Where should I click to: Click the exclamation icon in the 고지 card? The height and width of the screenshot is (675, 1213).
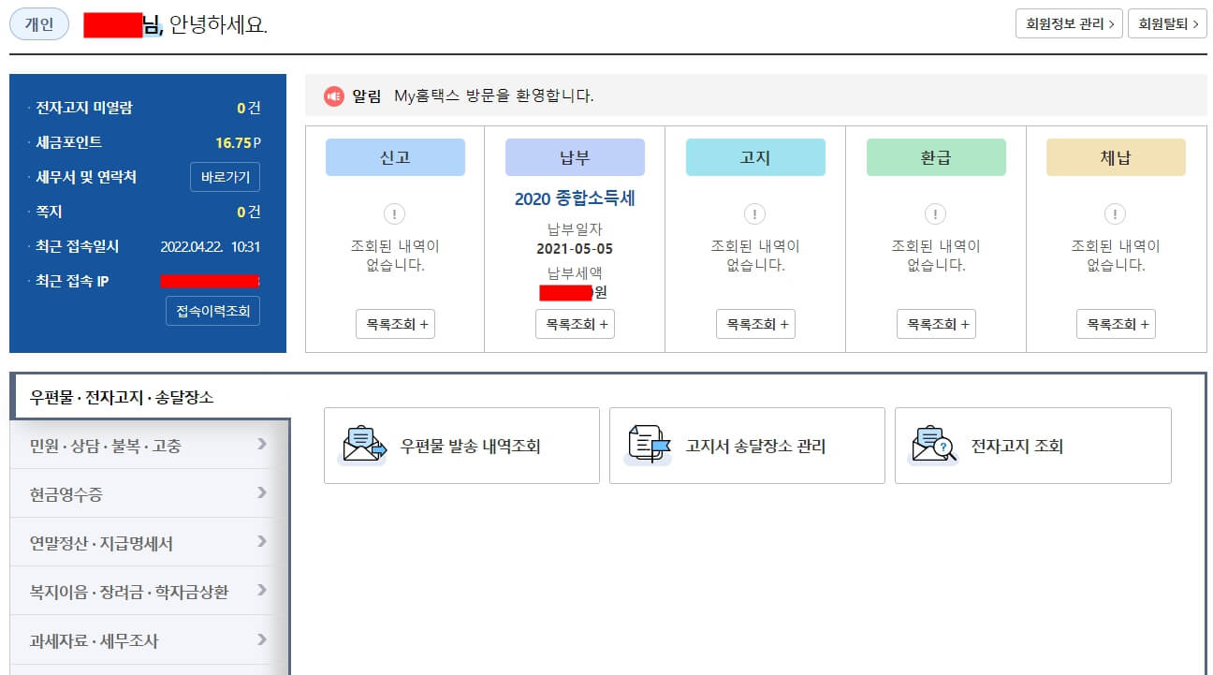coord(754,213)
